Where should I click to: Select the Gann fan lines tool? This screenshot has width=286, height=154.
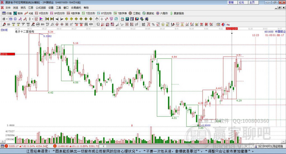click(x=103, y=24)
